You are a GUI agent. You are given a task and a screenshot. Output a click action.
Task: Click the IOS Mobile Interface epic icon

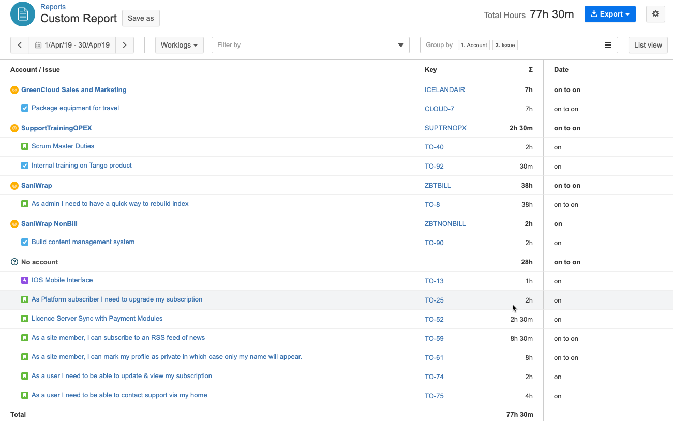[25, 280]
